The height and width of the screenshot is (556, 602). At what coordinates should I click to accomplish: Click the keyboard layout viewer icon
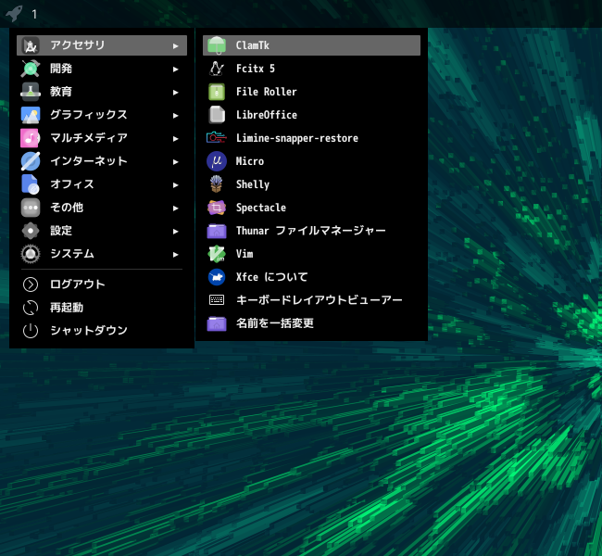217,300
